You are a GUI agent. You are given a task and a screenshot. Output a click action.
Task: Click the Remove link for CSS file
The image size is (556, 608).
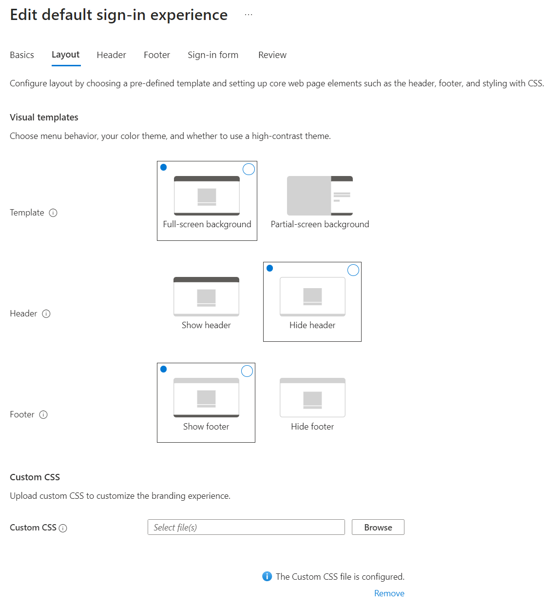tap(389, 593)
